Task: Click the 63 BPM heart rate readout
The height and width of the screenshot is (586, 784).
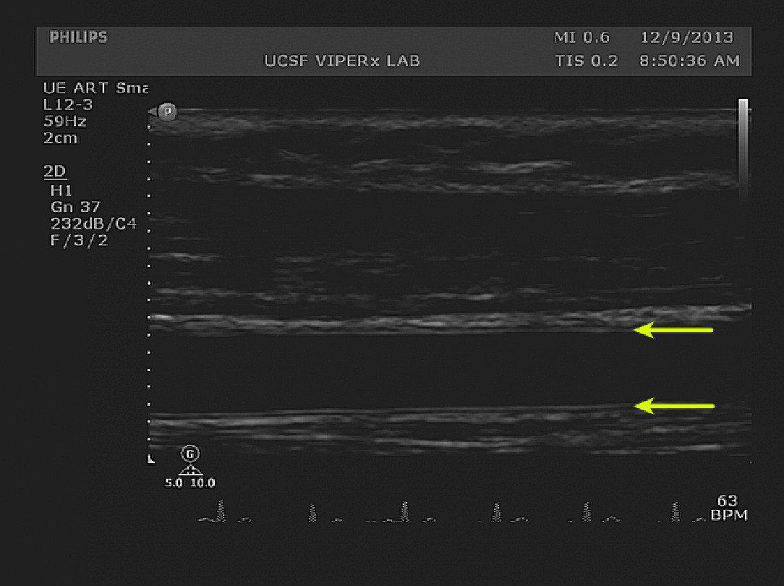Action: (x=728, y=507)
